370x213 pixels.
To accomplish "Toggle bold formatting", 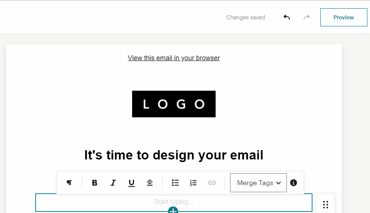I will pyautogui.click(x=95, y=183).
